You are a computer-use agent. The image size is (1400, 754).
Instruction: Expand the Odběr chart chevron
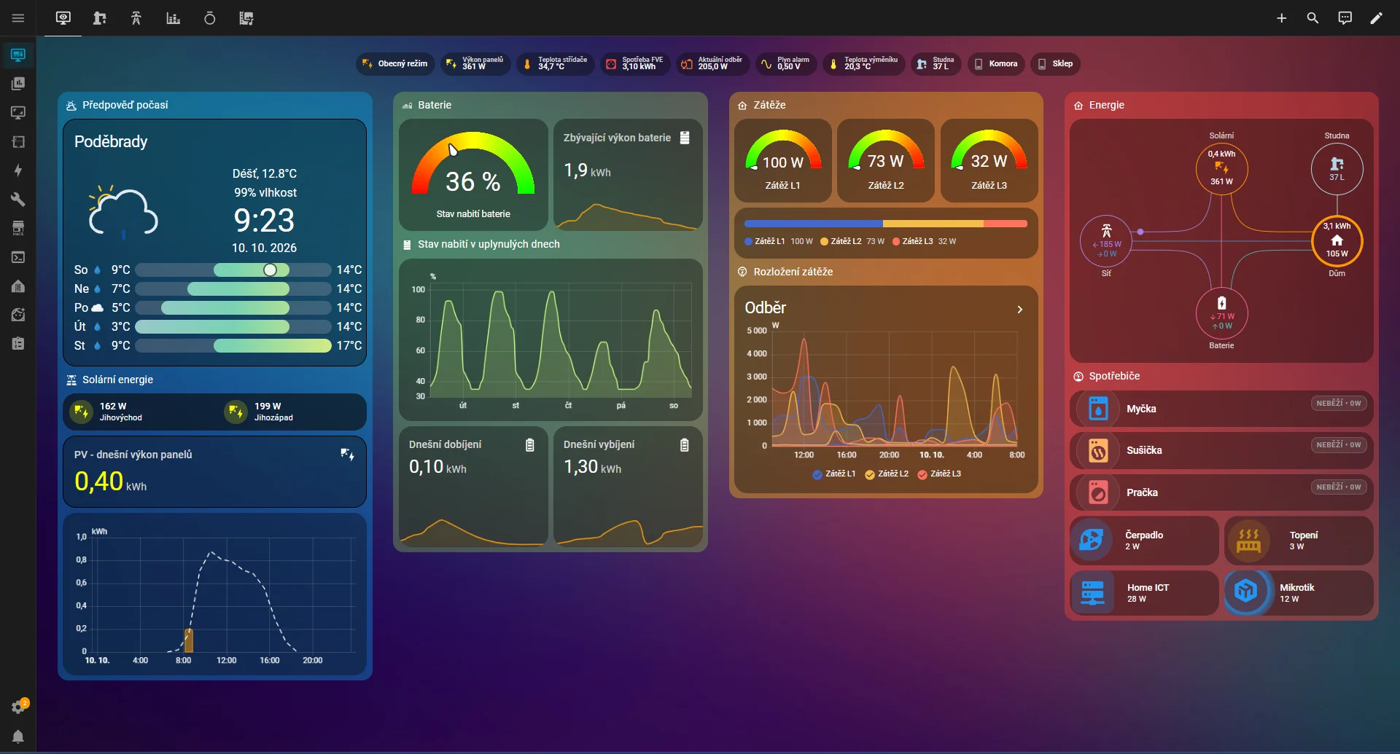[x=1020, y=310]
